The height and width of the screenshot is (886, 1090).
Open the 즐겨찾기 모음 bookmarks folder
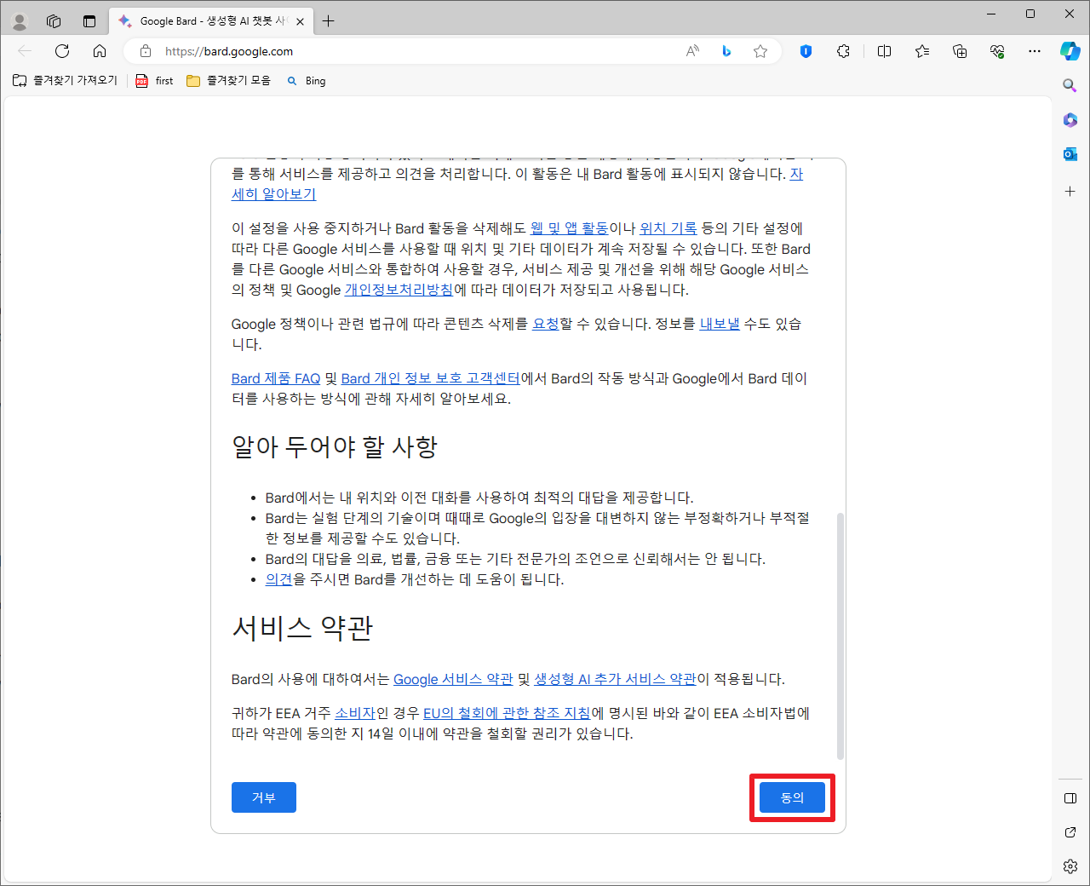pyautogui.click(x=228, y=80)
